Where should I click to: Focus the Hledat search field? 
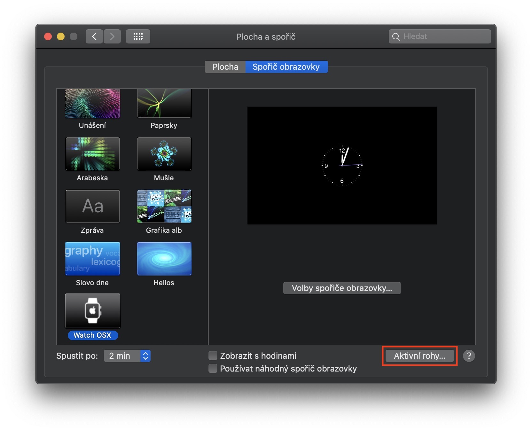coord(440,36)
